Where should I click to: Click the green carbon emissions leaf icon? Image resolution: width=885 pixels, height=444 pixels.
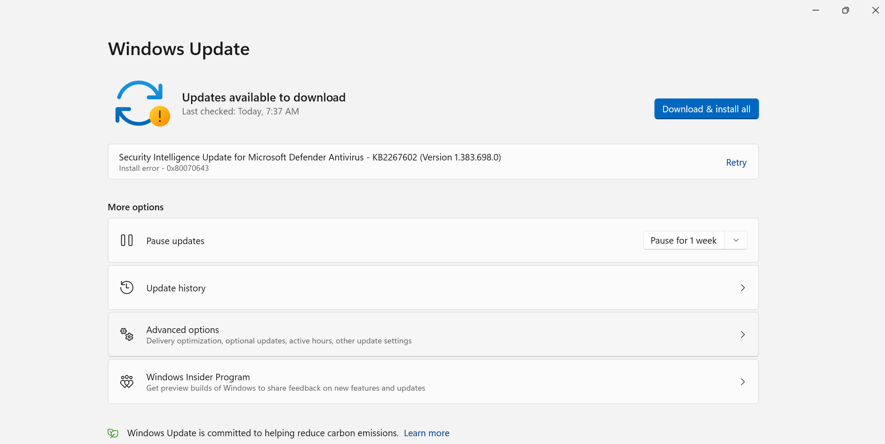point(112,433)
